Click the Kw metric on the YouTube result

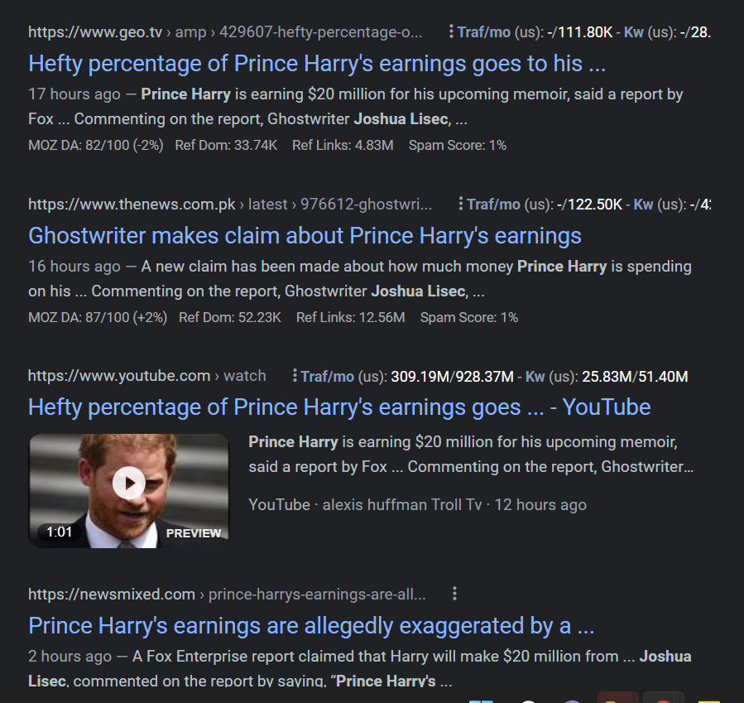point(535,377)
